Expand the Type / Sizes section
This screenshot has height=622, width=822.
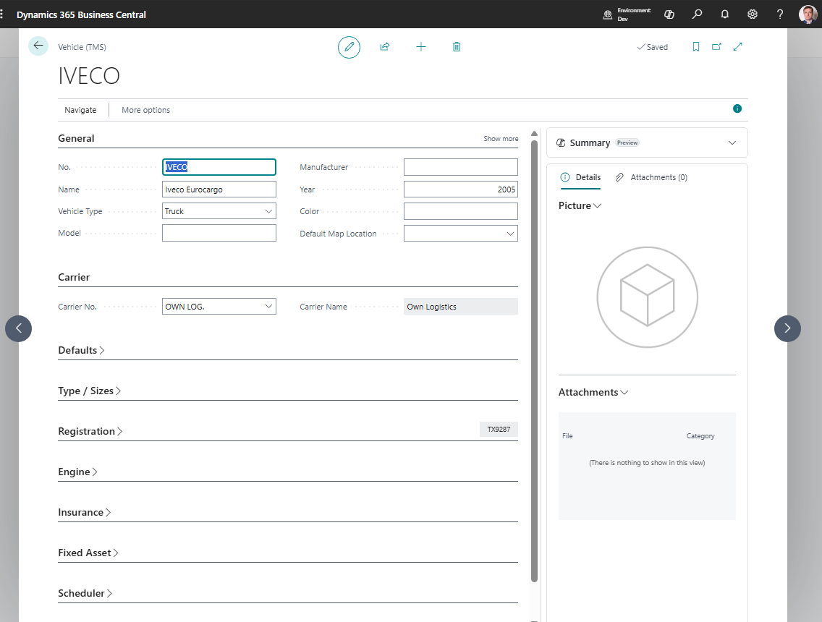(90, 391)
